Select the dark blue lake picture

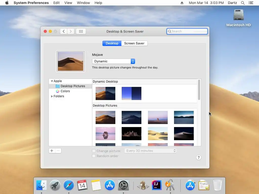click(x=184, y=117)
